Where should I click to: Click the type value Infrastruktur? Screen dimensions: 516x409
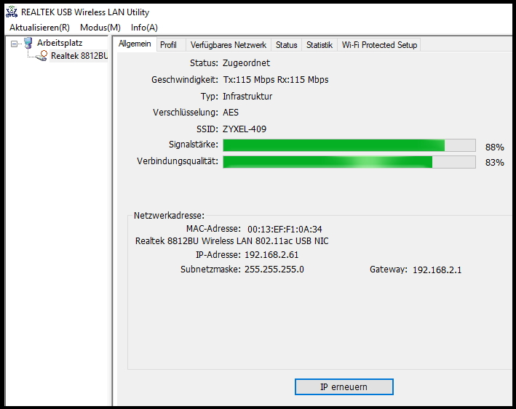(x=247, y=97)
